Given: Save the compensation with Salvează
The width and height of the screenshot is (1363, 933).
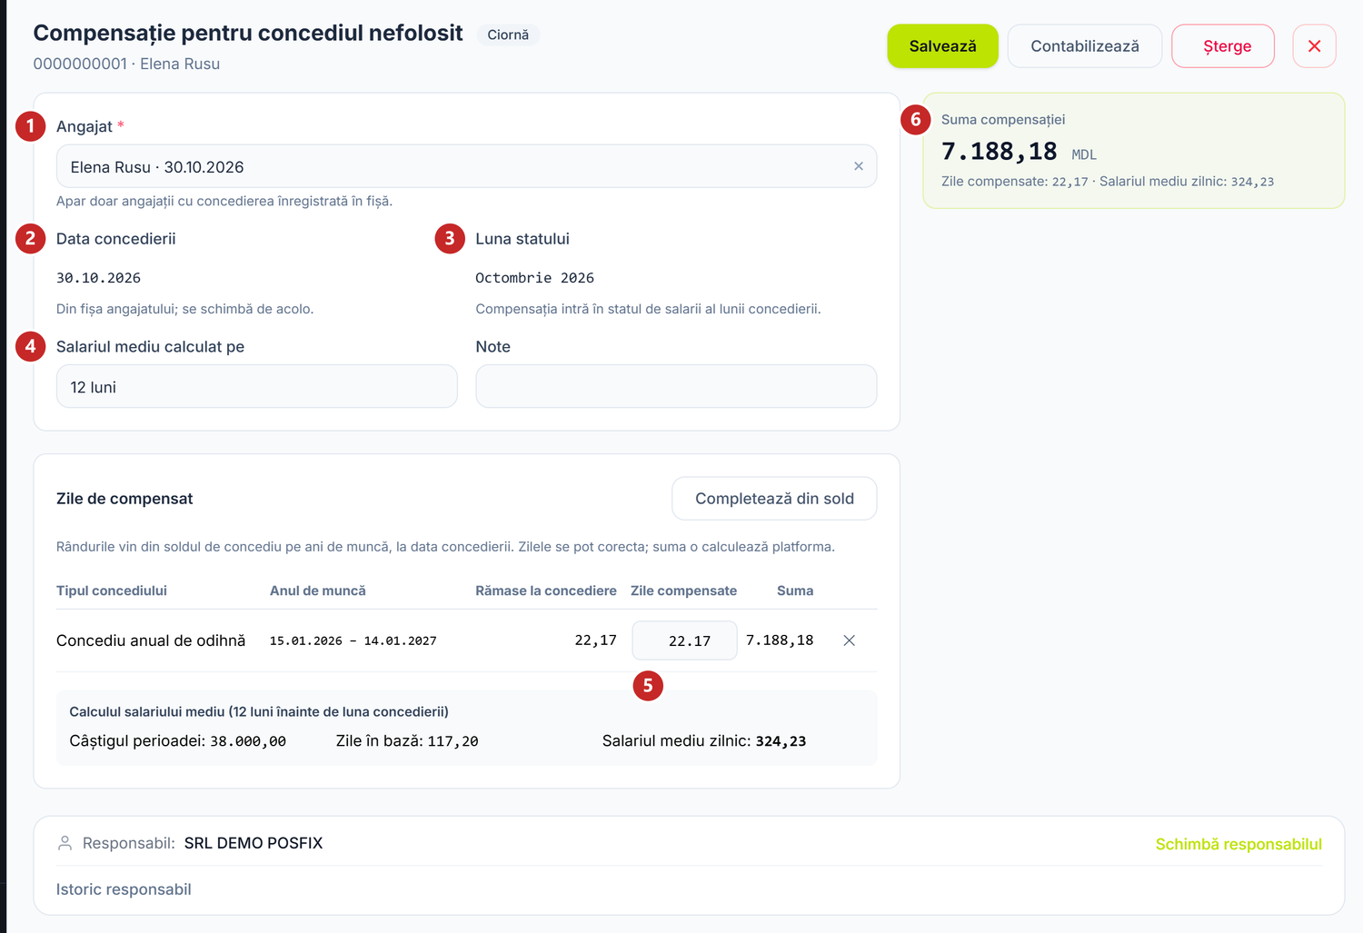Looking at the screenshot, I should coord(942,46).
